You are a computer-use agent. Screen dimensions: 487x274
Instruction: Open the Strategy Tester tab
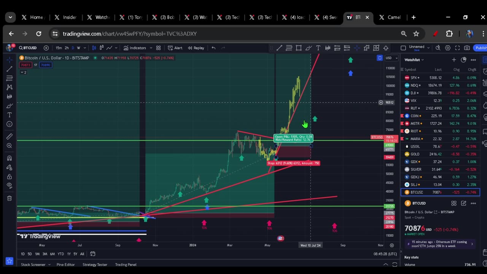tap(95, 264)
